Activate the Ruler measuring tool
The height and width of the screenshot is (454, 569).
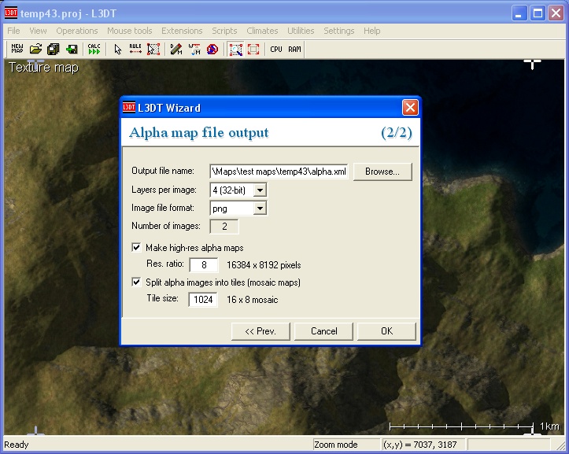(135, 50)
